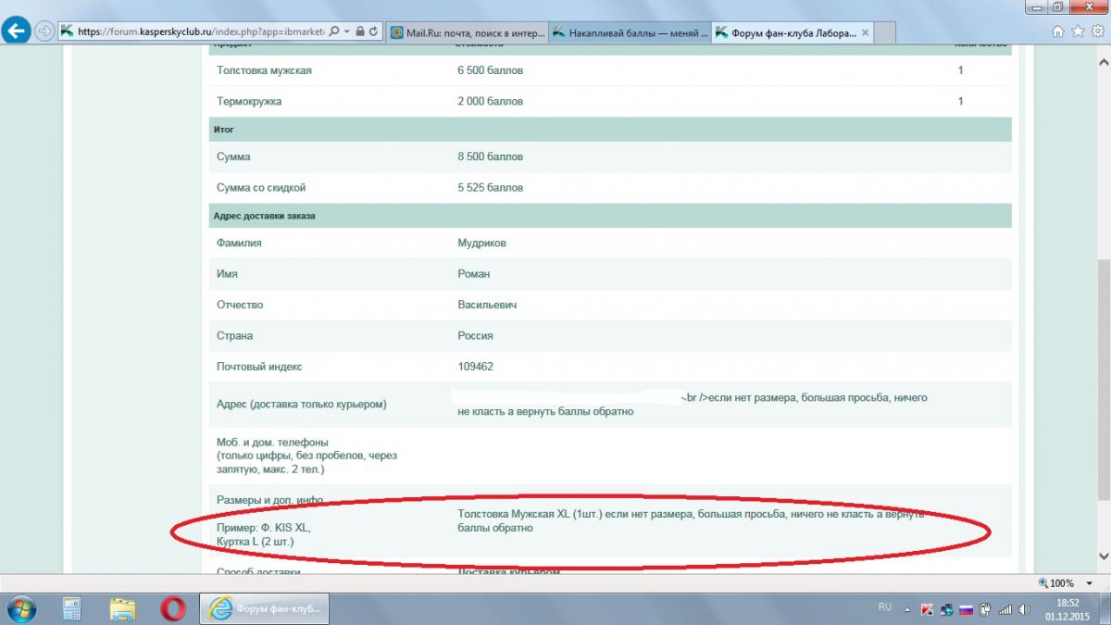Launch Opera from the taskbar
Image resolution: width=1111 pixels, height=625 pixels.
point(172,608)
